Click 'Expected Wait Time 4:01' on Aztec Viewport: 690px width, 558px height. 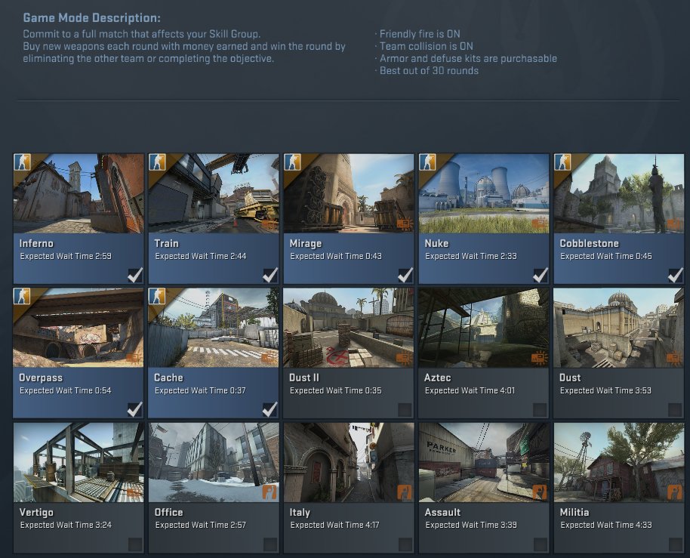[x=470, y=390]
